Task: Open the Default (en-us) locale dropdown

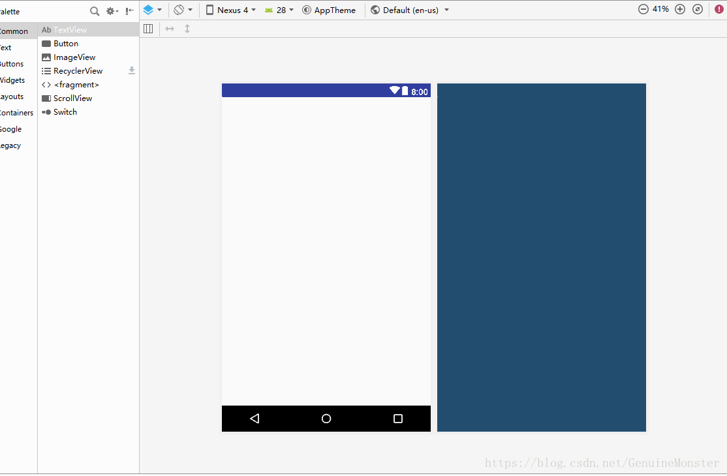Action: [x=410, y=10]
